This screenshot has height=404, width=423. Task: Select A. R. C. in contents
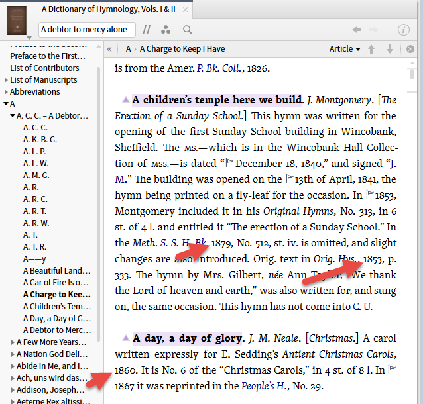(35, 199)
